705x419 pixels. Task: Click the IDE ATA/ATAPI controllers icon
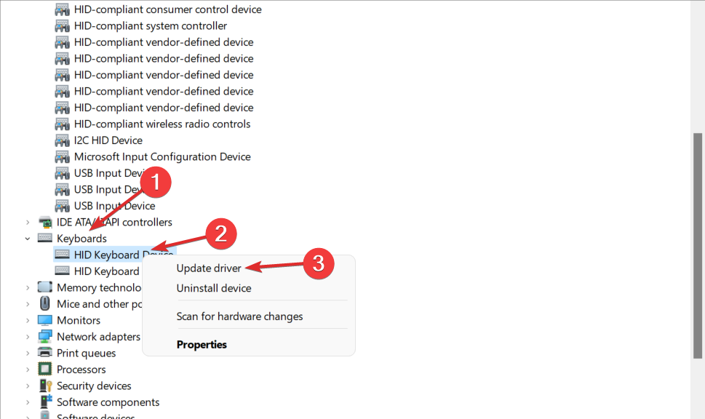click(45, 222)
